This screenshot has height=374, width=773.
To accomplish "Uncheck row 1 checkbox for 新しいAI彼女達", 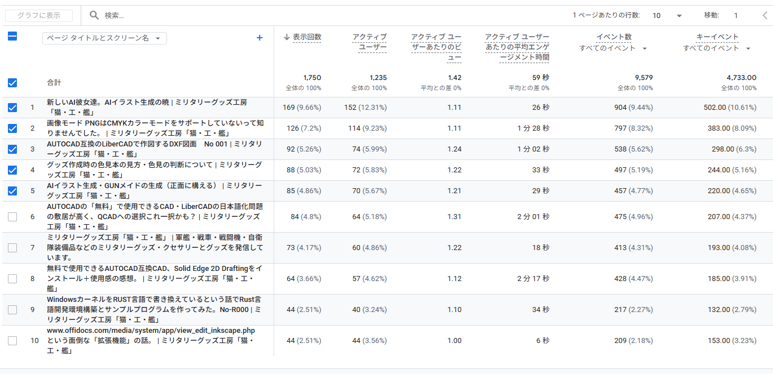I will click(x=12, y=108).
